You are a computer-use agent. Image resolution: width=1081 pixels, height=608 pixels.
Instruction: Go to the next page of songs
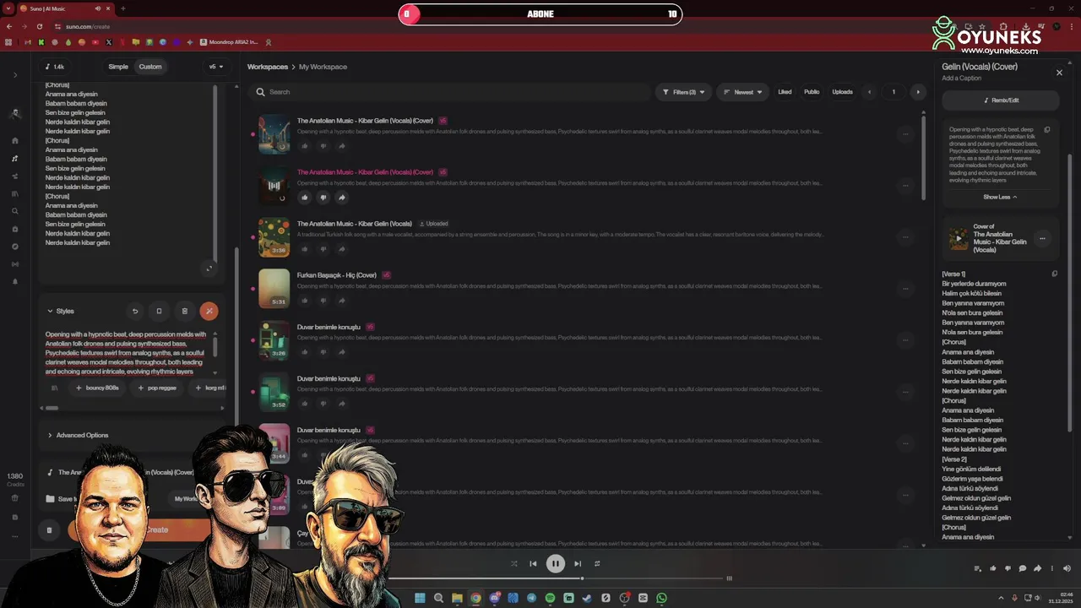pyautogui.click(x=918, y=92)
